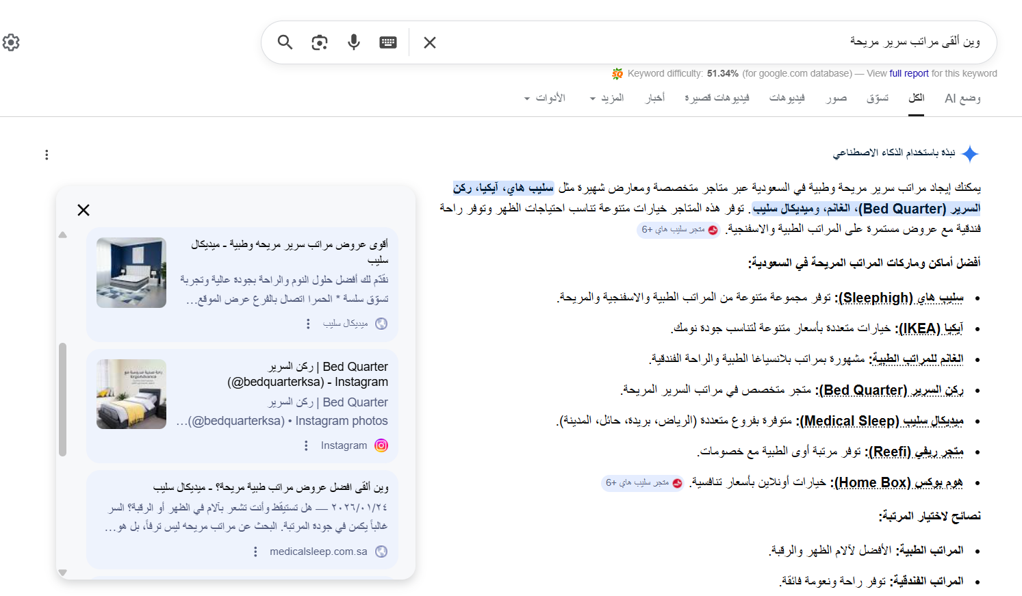Click ركن السرير (Bed Quarter) list term
Viewport: 1022px width, 596px height.
tap(890, 390)
